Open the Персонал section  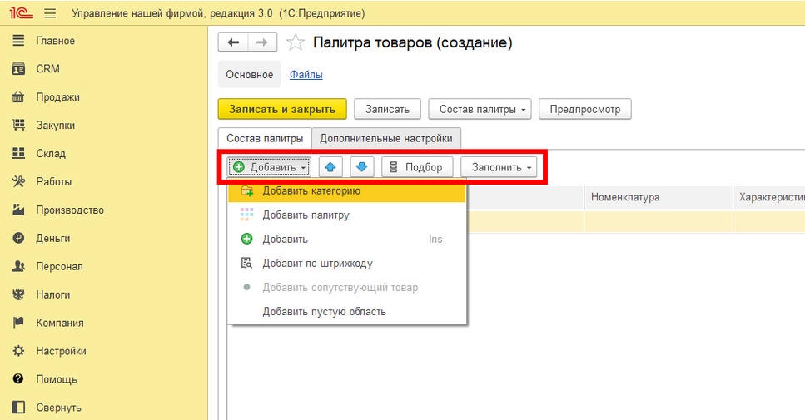59,266
